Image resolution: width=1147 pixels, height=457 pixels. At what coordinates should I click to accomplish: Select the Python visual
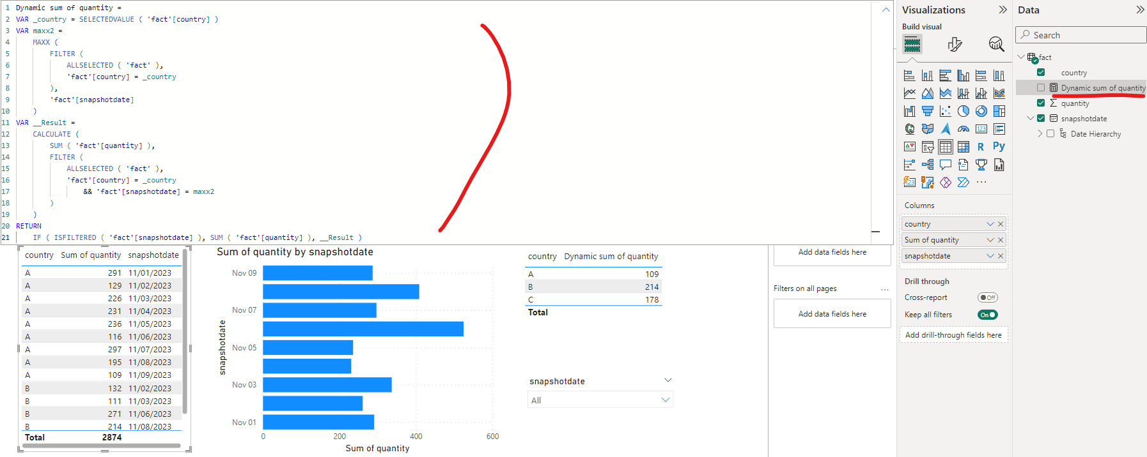[999, 147]
